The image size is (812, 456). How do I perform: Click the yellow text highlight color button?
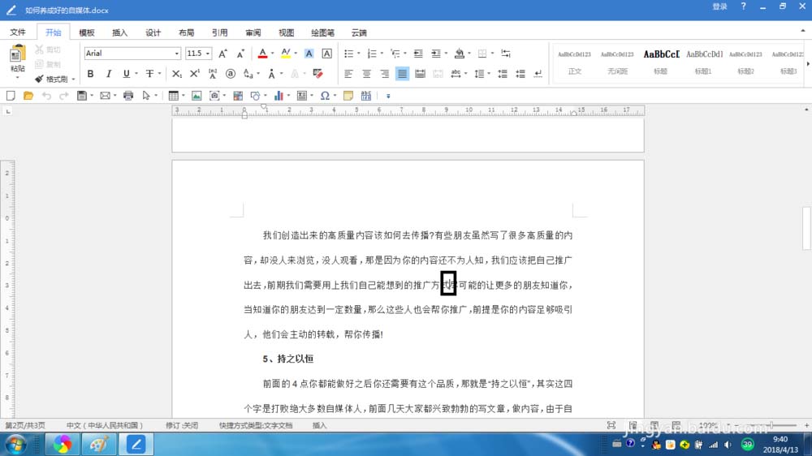285,54
